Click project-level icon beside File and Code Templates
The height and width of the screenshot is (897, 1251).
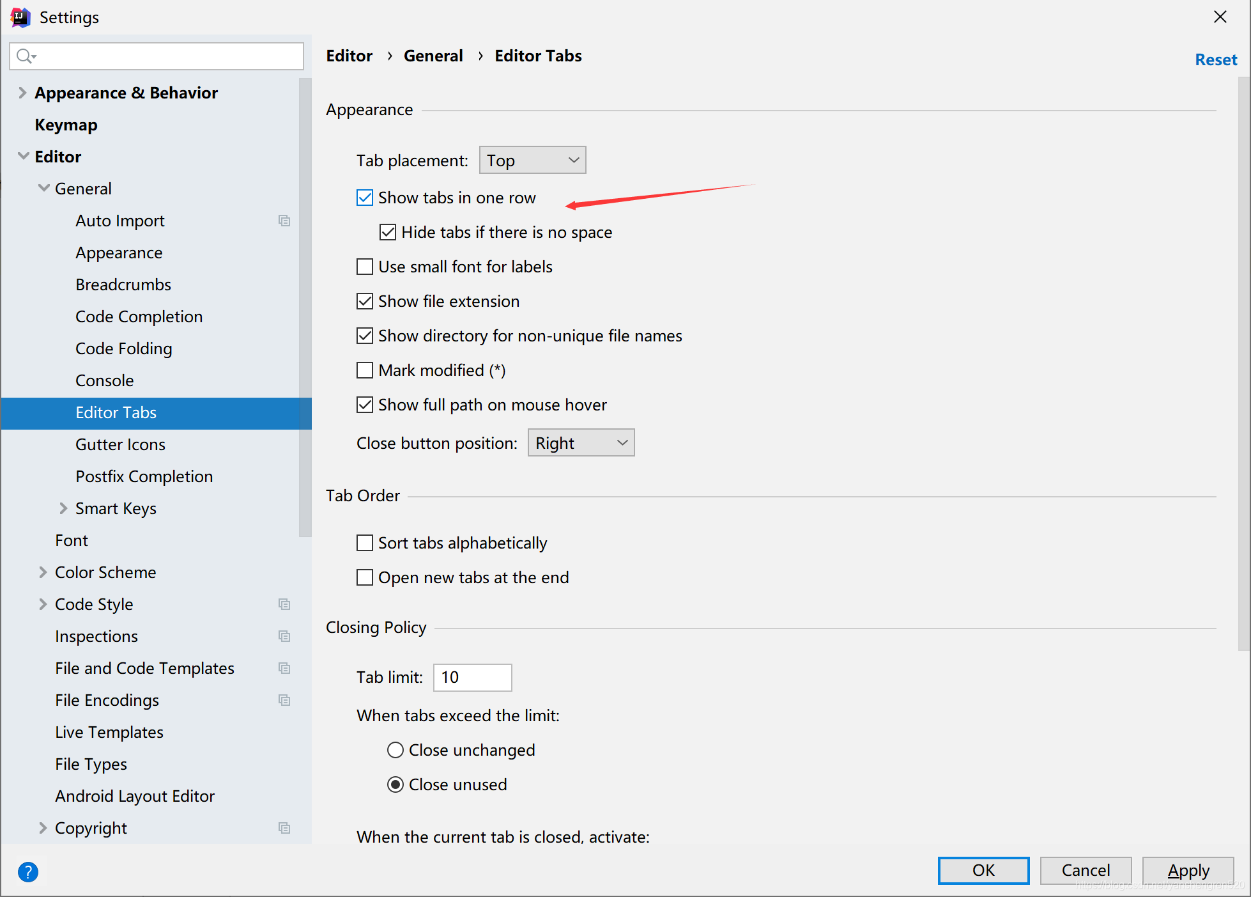pos(284,668)
